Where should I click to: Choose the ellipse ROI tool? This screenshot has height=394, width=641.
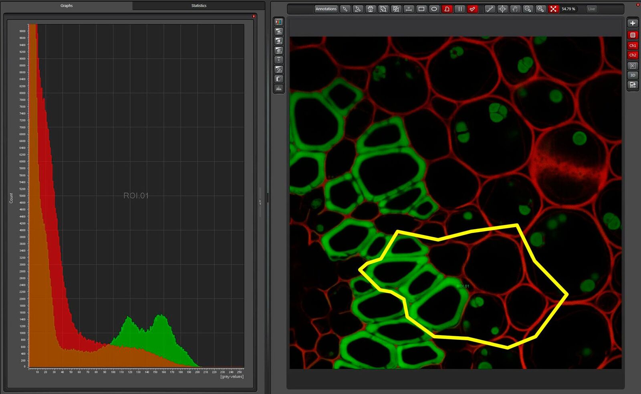coord(434,9)
